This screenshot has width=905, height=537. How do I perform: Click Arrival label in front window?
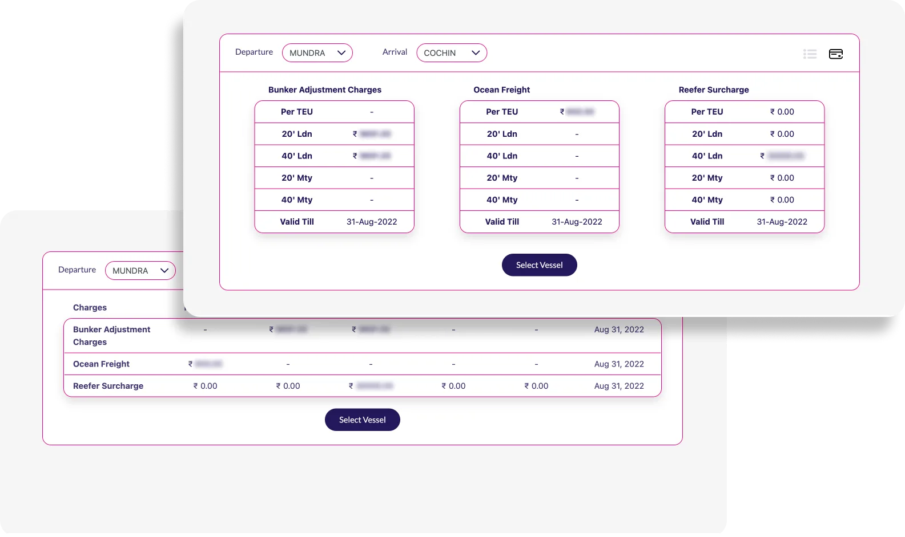coord(395,52)
